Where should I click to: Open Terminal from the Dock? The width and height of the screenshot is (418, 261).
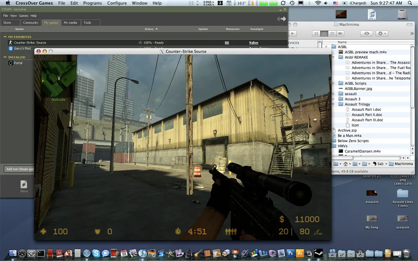[41, 253]
